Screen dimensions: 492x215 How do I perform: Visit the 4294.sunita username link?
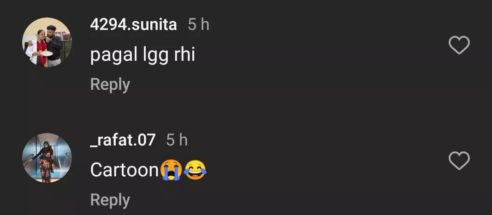(x=133, y=24)
